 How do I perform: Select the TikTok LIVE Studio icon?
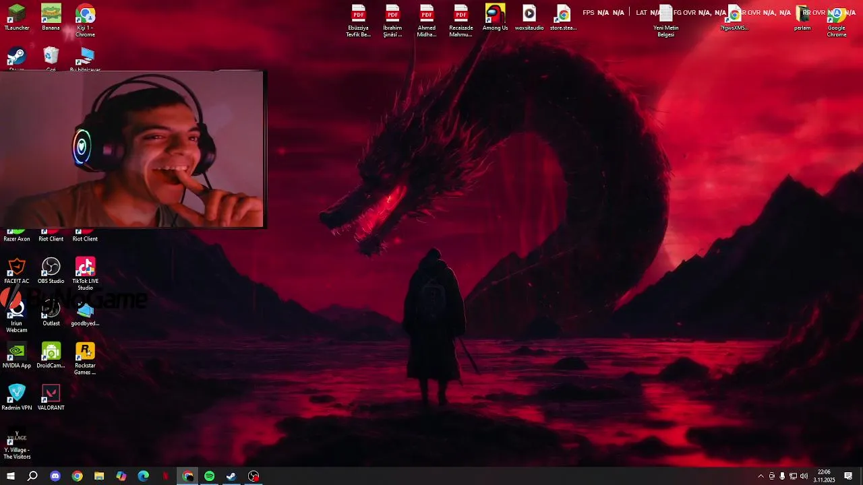pyautogui.click(x=85, y=273)
